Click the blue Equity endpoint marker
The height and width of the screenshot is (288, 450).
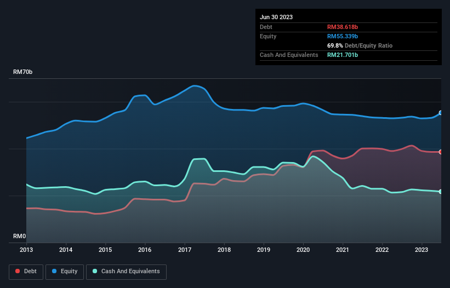coord(441,113)
